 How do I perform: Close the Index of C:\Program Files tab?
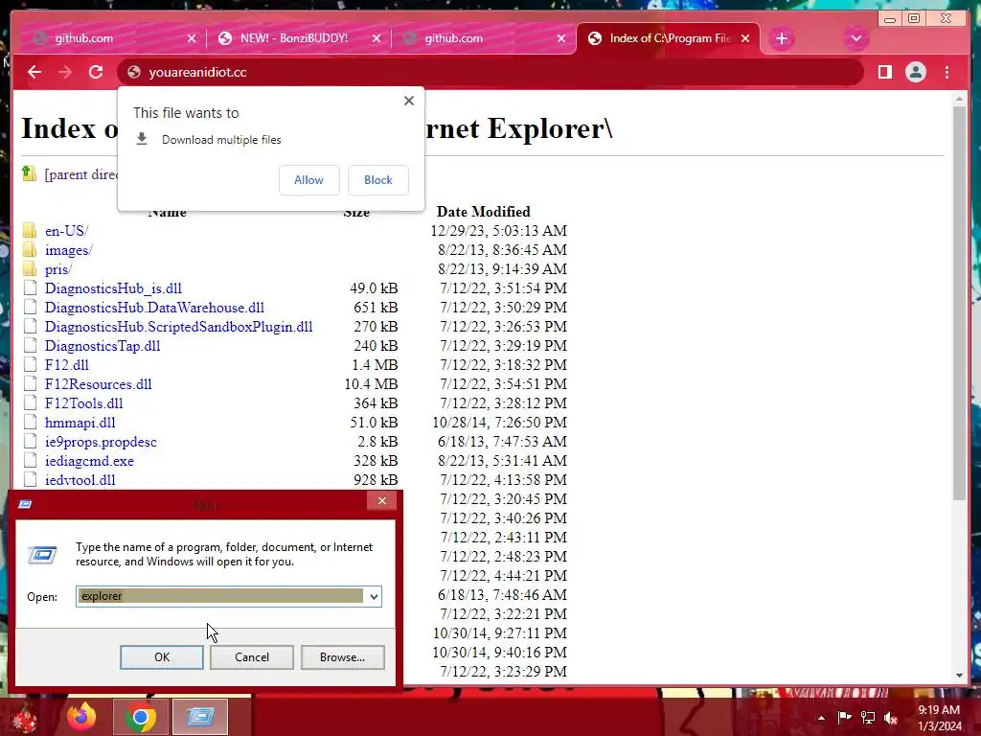[x=745, y=38]
